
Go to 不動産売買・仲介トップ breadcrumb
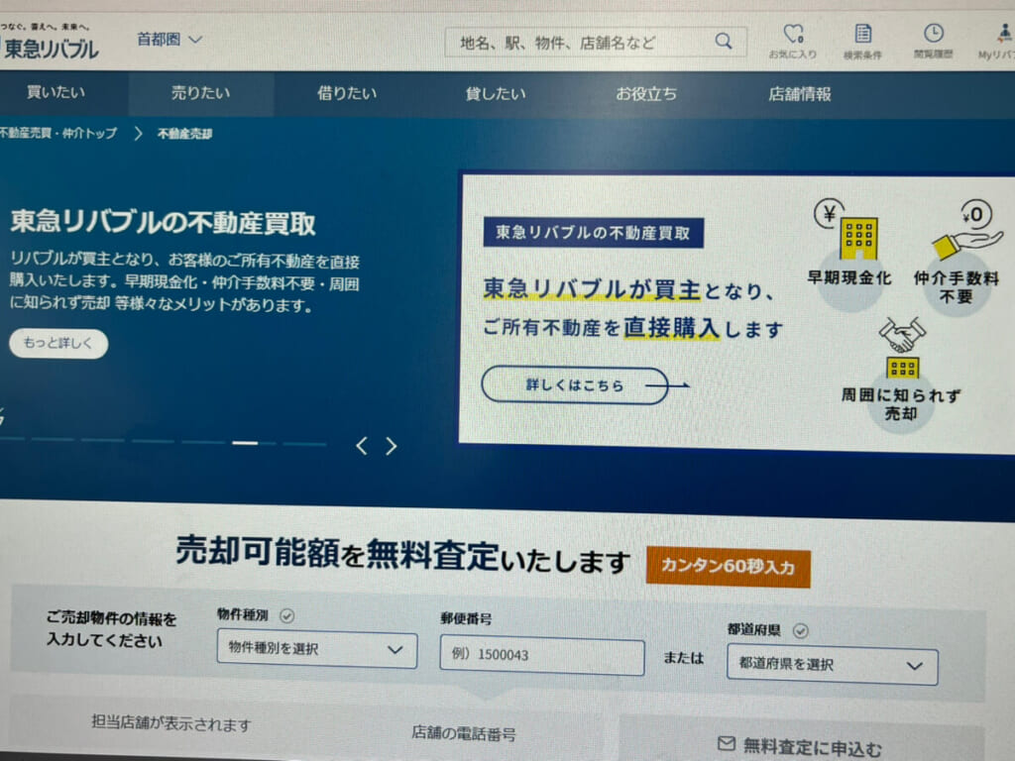[58, 134]
